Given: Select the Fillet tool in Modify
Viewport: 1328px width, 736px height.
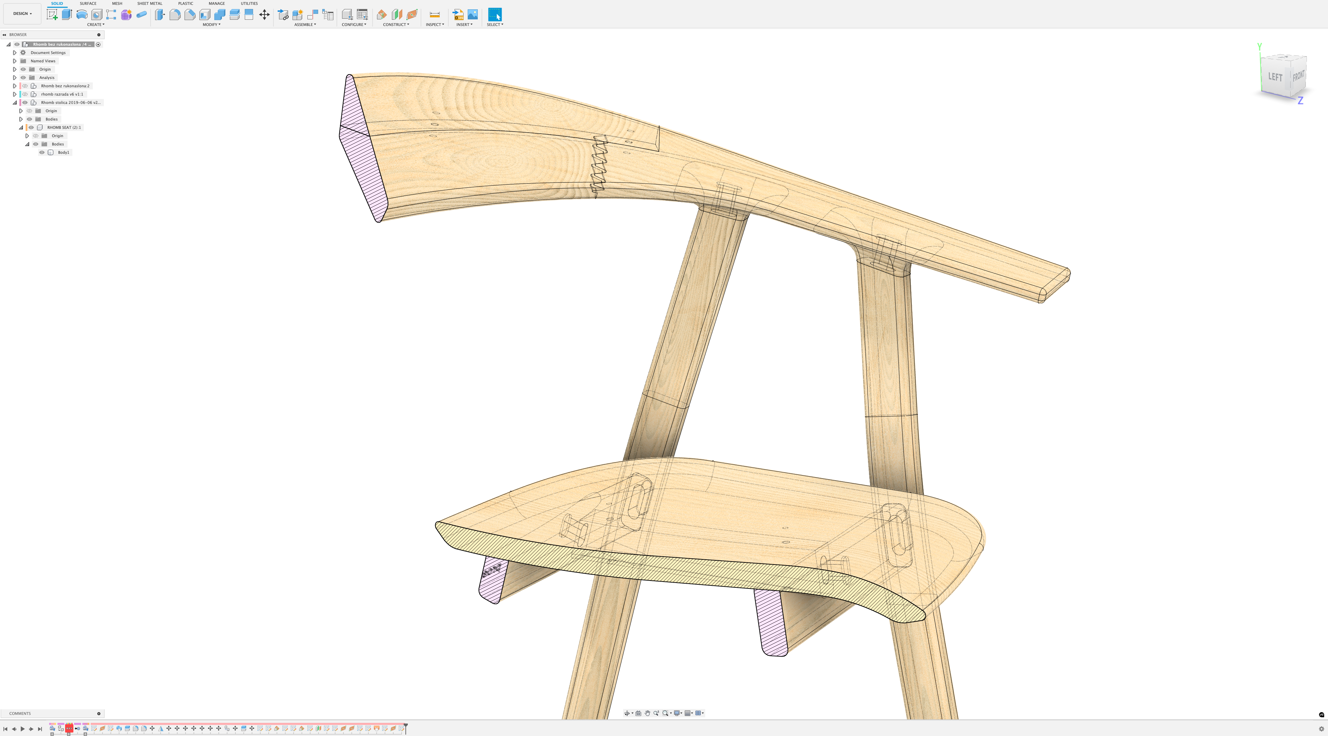Looking at the screenshot, I should 175,15.
